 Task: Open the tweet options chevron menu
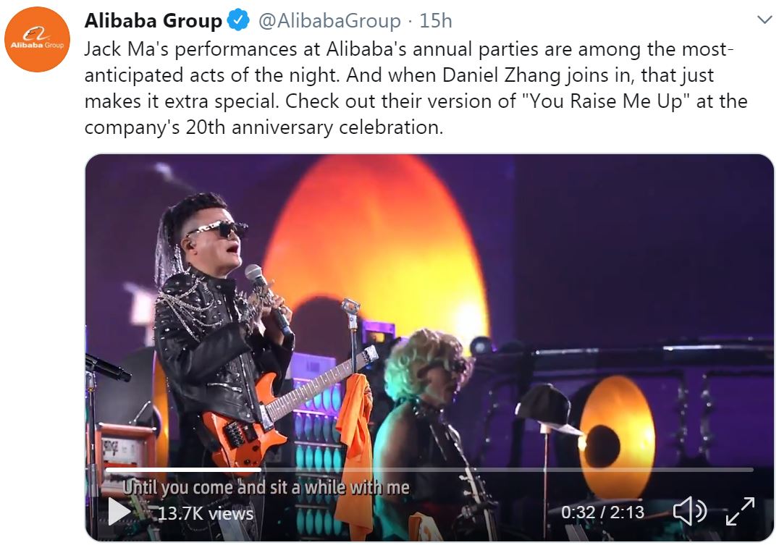coord(764,20)
